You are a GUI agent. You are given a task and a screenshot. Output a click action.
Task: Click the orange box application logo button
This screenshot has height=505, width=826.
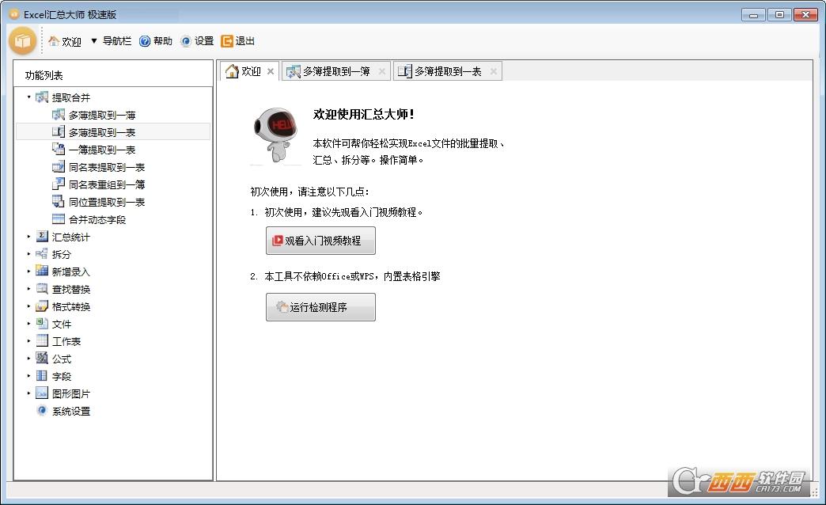[x=23, y=40]
